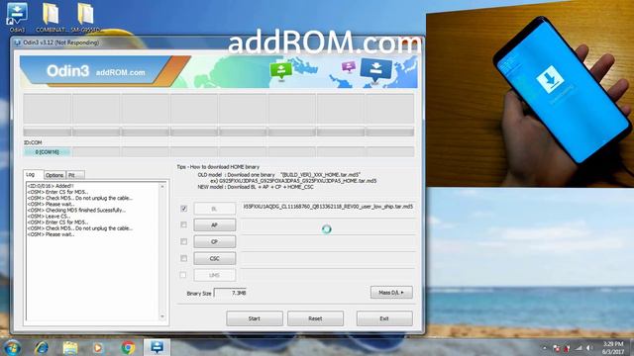Select the Odin3 taskbar button

(157, 347)
